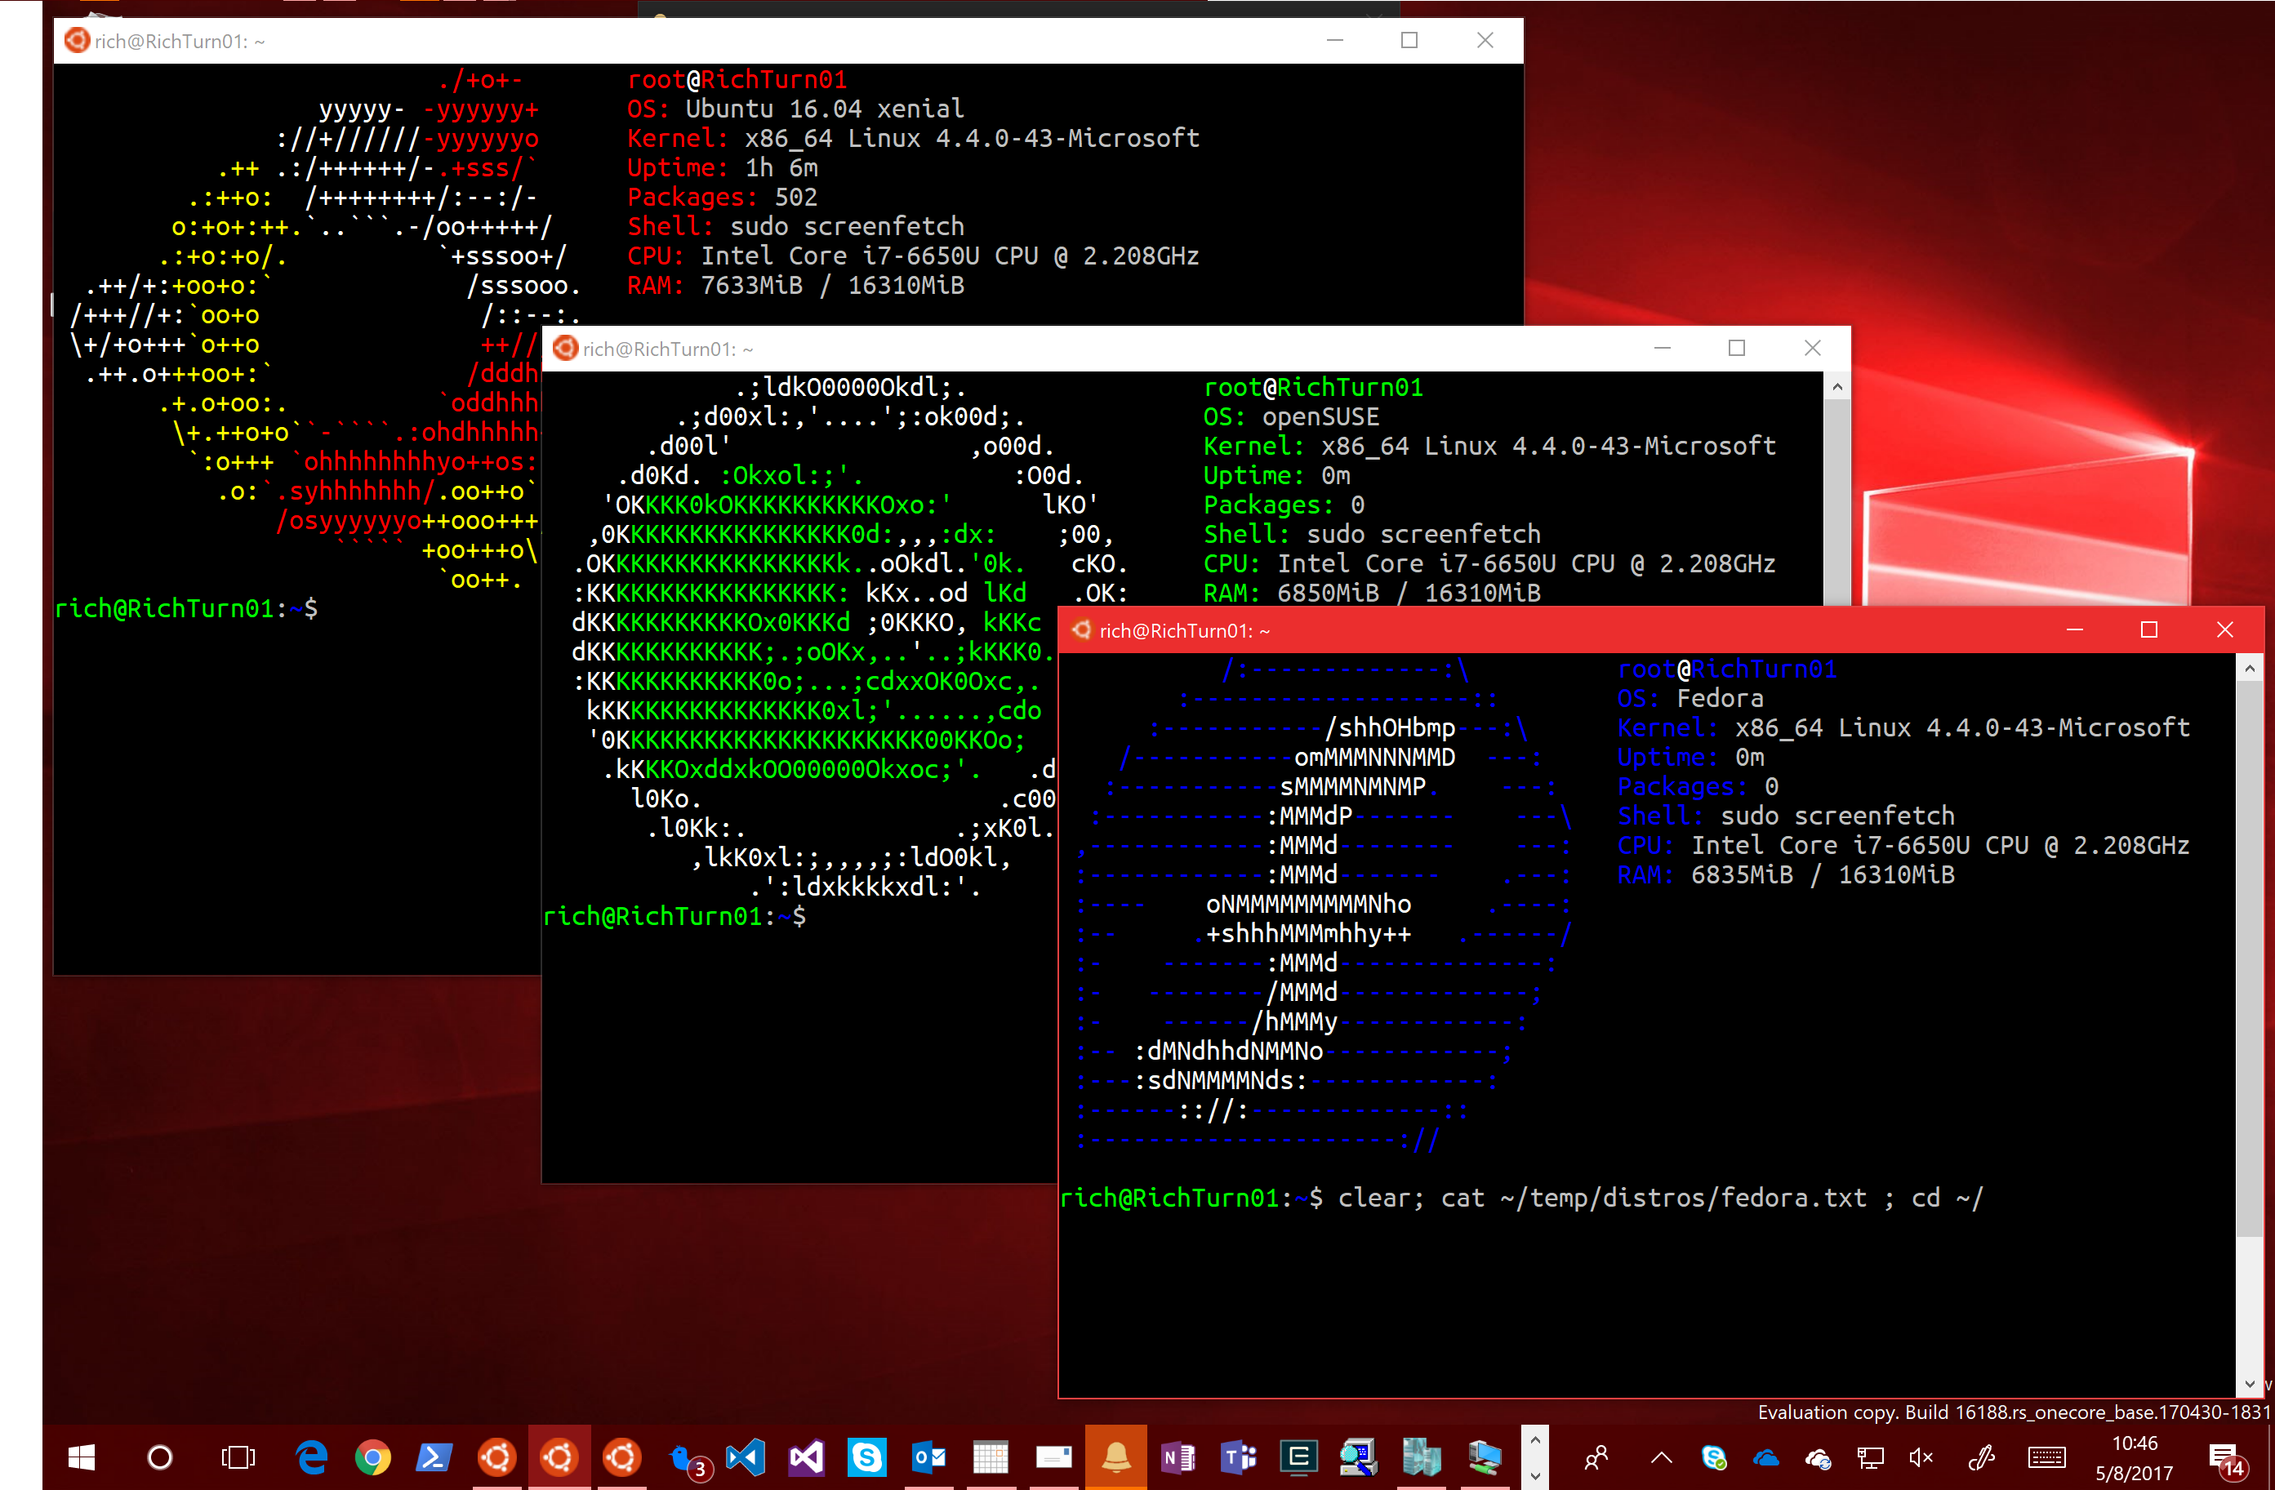The height and width of the screenshot is (1490, 2275).
Task: Launch Google Chrome from the taskbar
Action: click(x=373, y=1457)
